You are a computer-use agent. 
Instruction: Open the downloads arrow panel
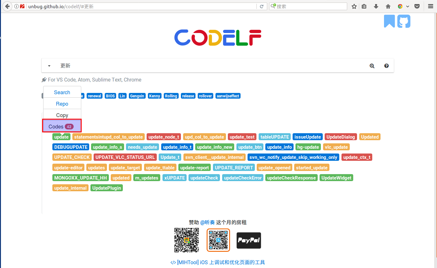(x=376, y=6)
